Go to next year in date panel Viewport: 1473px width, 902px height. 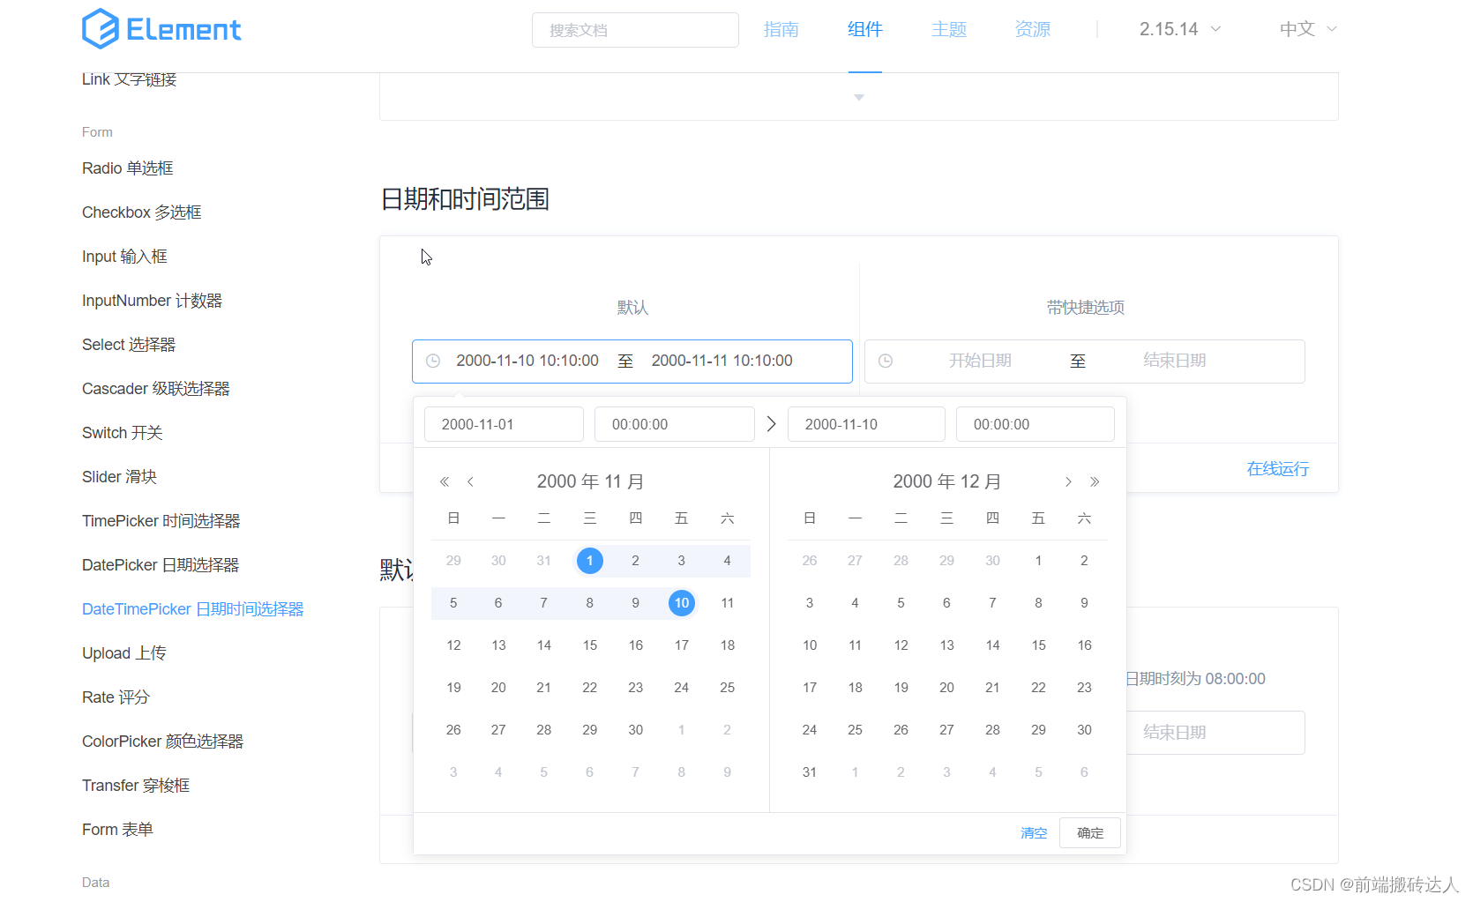pyautogui.click(x=1095, y=481)
